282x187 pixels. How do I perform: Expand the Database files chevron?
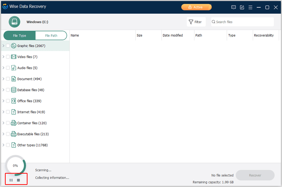(x=3, y=90)
